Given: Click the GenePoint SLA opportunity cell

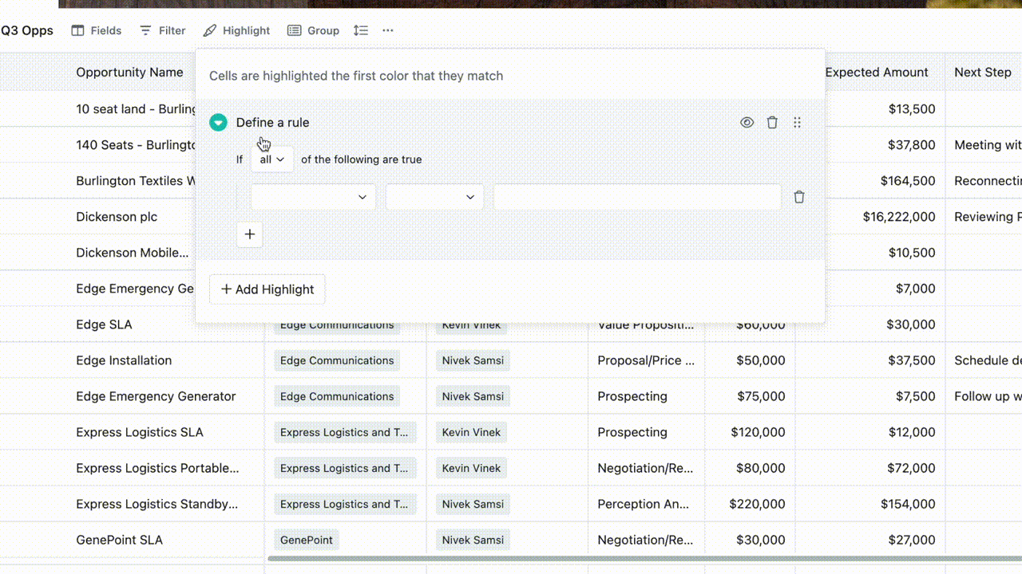Looking at the screenshot, I should click(x=120, y=540).
